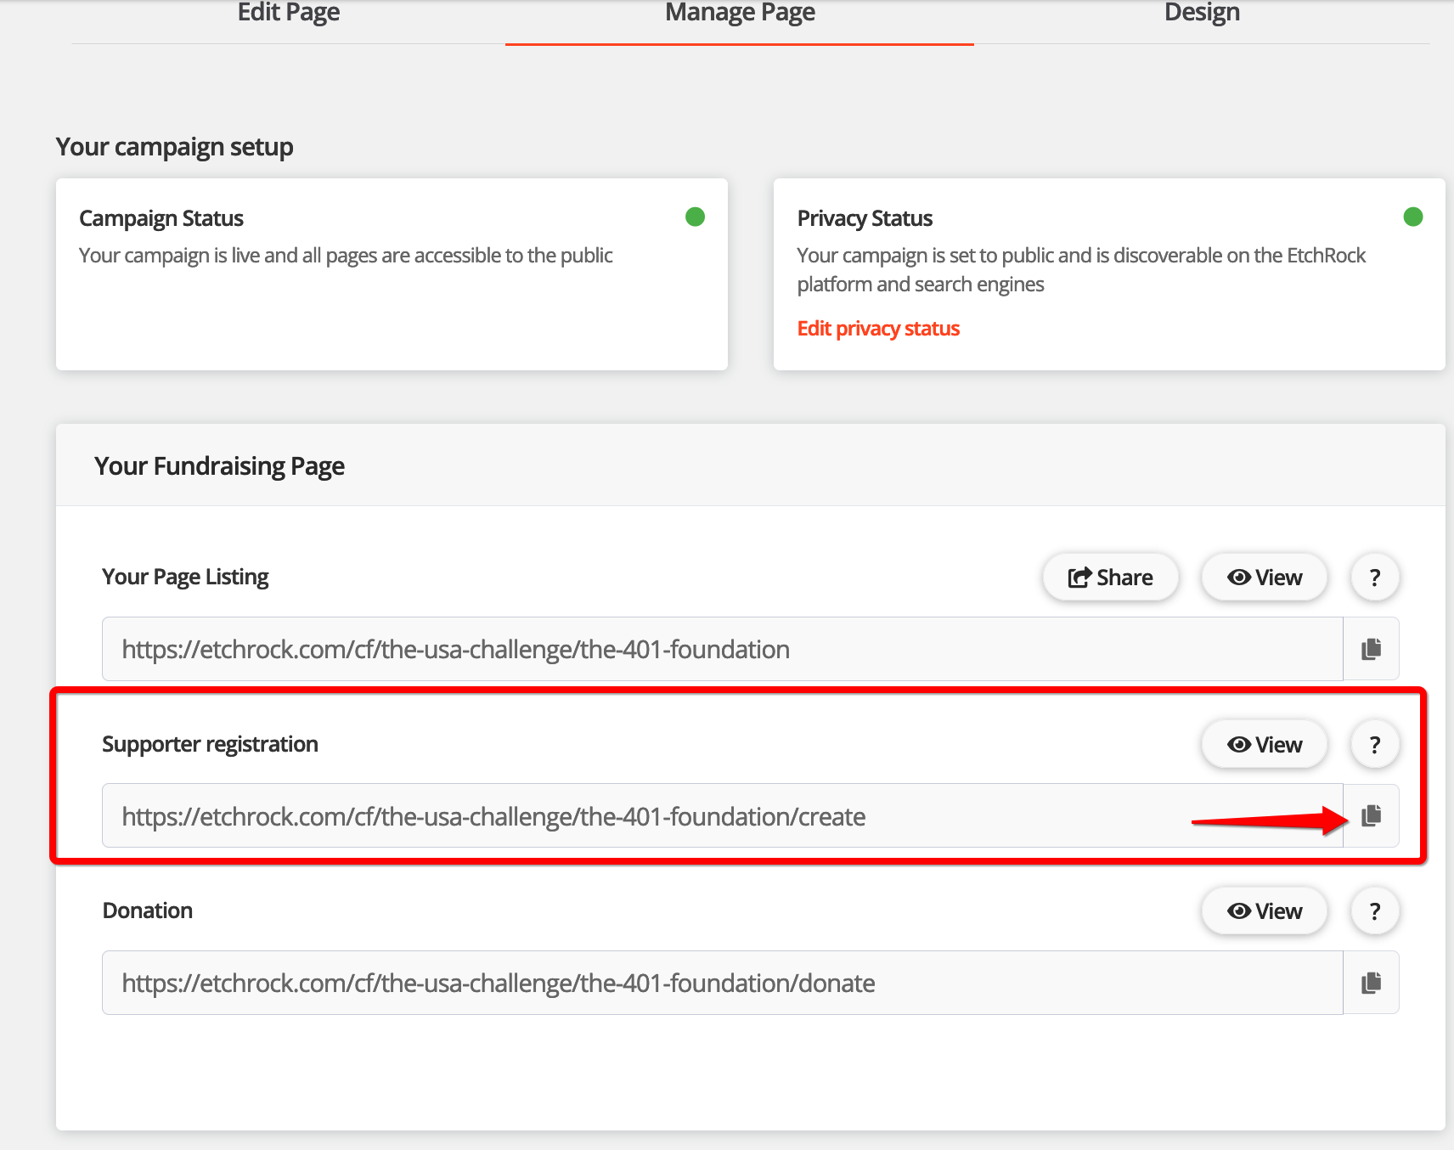This screenshot has width=1454, height=1150.
Task: View the Page Listing page
Action: pyautogui.click(x=1264, y=578)
